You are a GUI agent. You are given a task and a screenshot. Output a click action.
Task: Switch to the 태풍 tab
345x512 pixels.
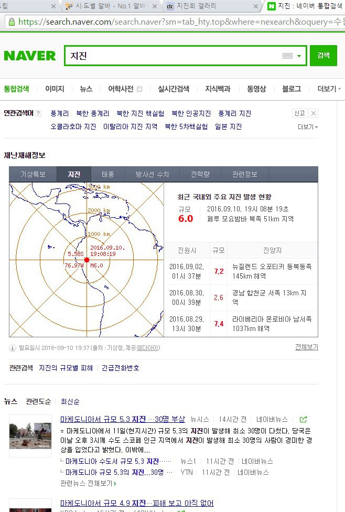107,174
